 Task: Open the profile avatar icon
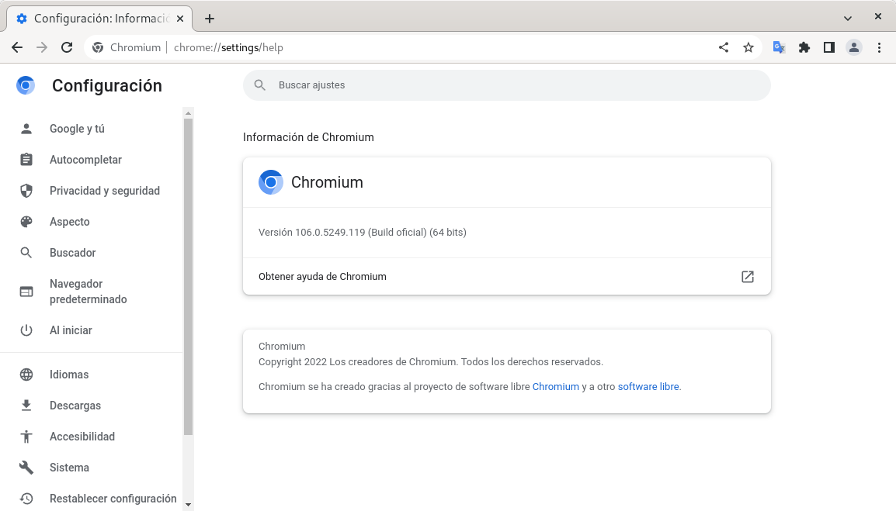click(854, 47)
